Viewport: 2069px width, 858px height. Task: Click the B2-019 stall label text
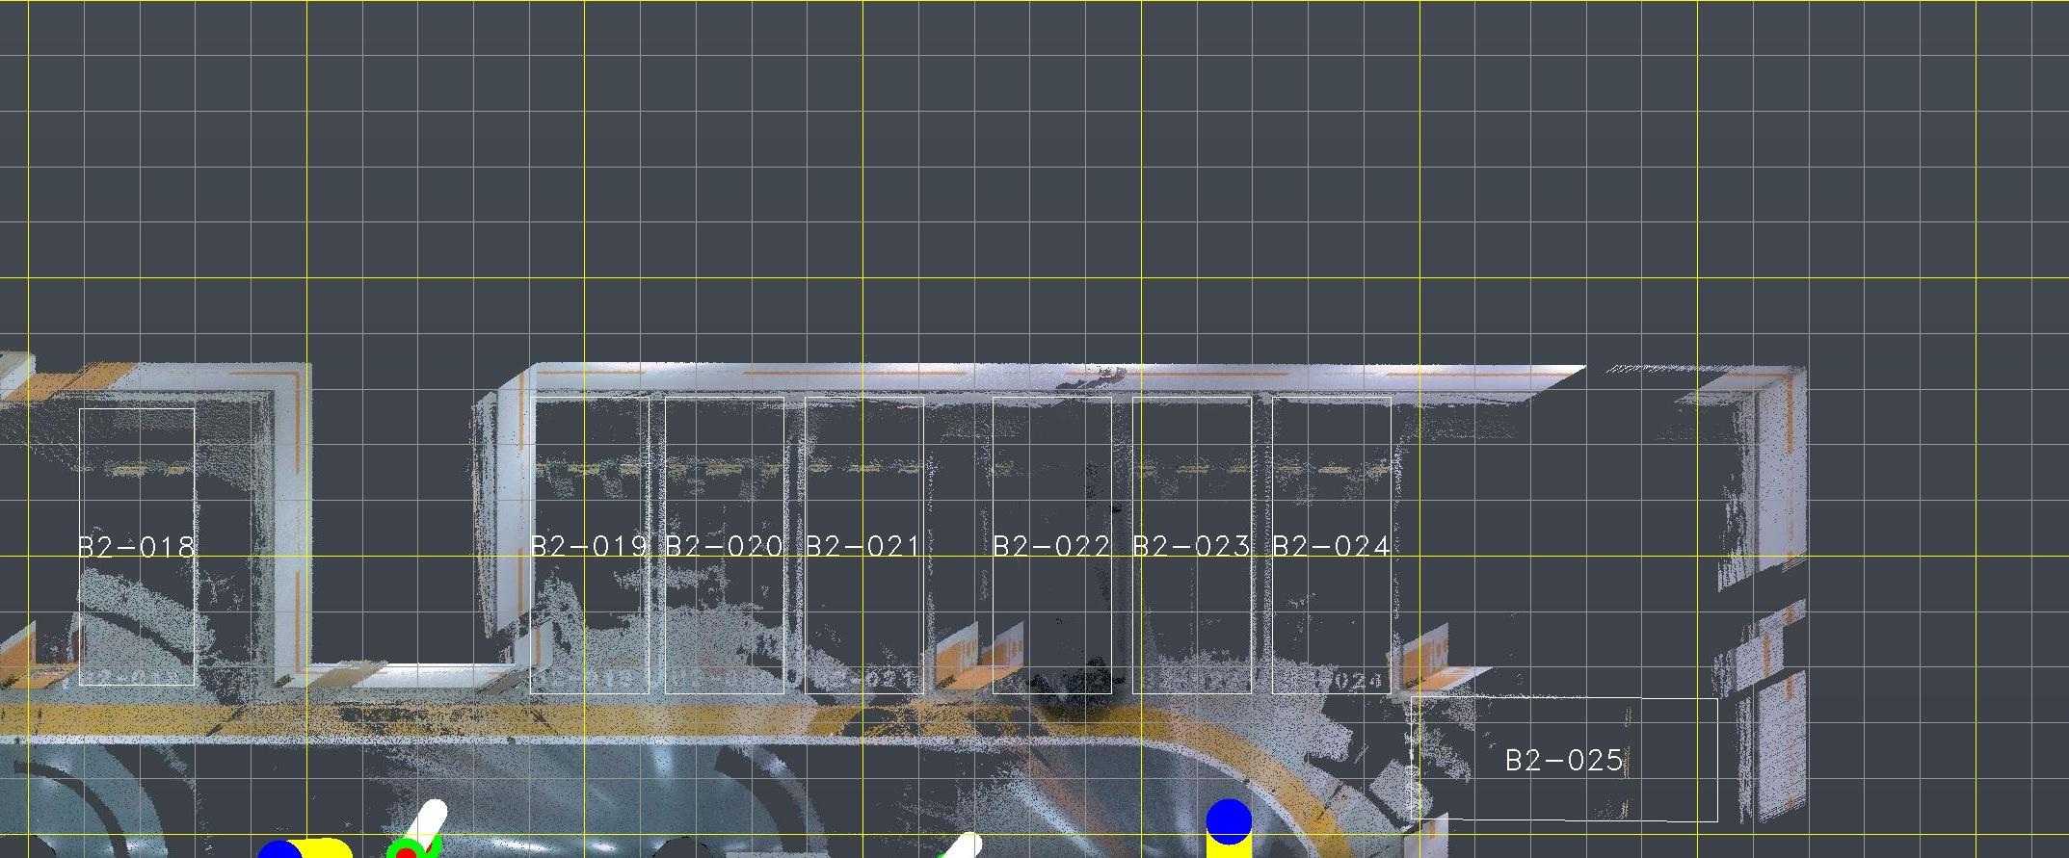589,547
